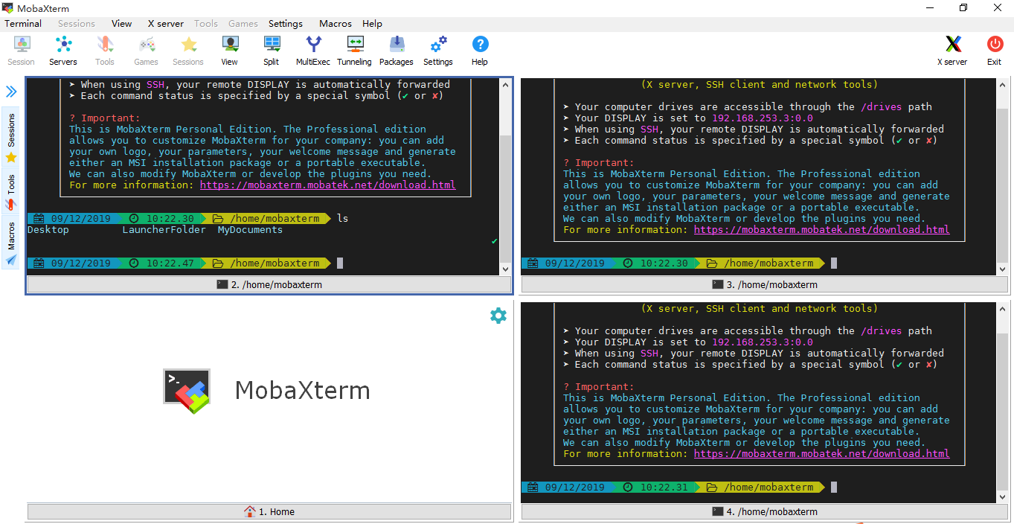Open the X server menu

(x=166, y=23)
